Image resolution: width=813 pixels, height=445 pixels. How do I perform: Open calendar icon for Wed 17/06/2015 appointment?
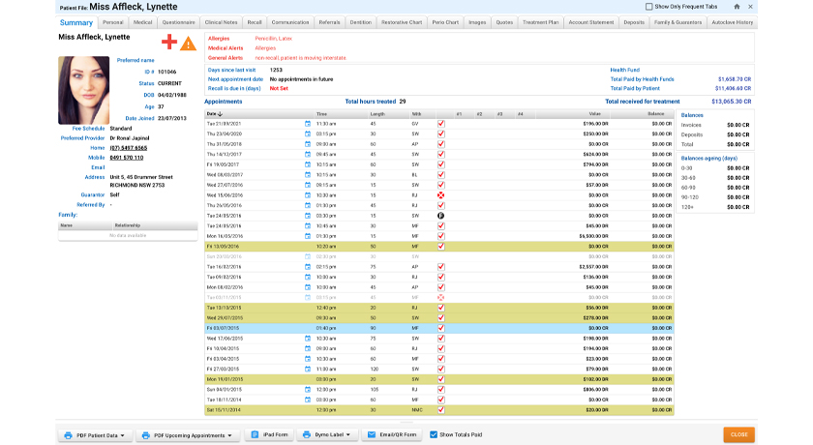click(308, 339)
